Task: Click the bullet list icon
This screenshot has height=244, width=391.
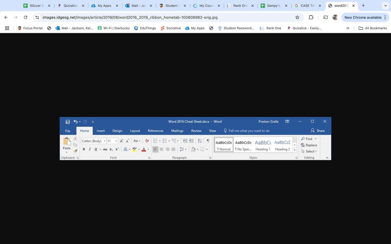Action: [x=155, y=141]
